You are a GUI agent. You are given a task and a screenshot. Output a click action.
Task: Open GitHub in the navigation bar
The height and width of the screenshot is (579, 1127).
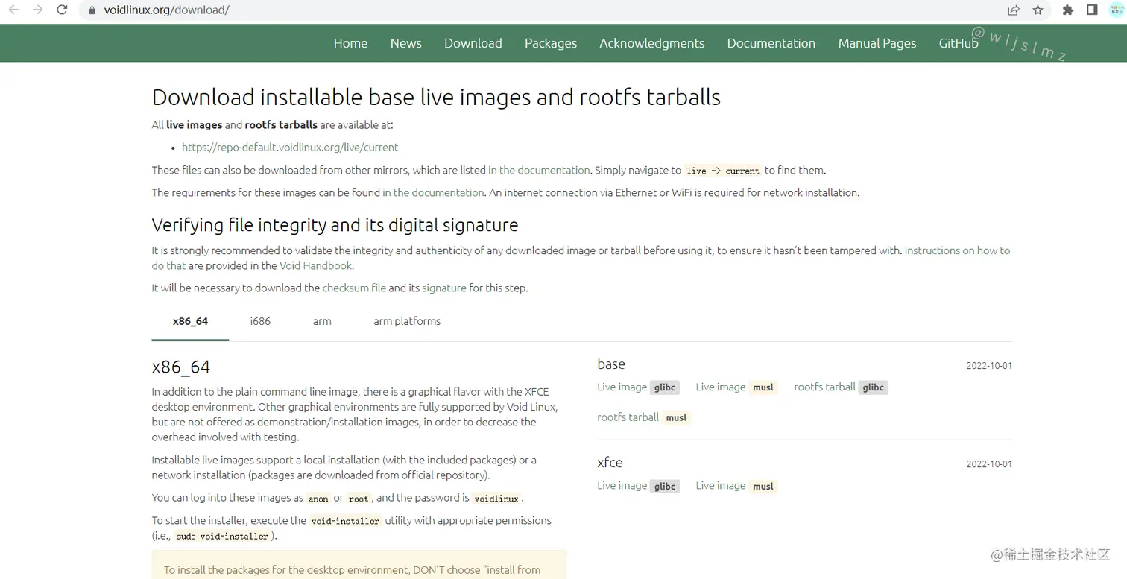[959, 43]
